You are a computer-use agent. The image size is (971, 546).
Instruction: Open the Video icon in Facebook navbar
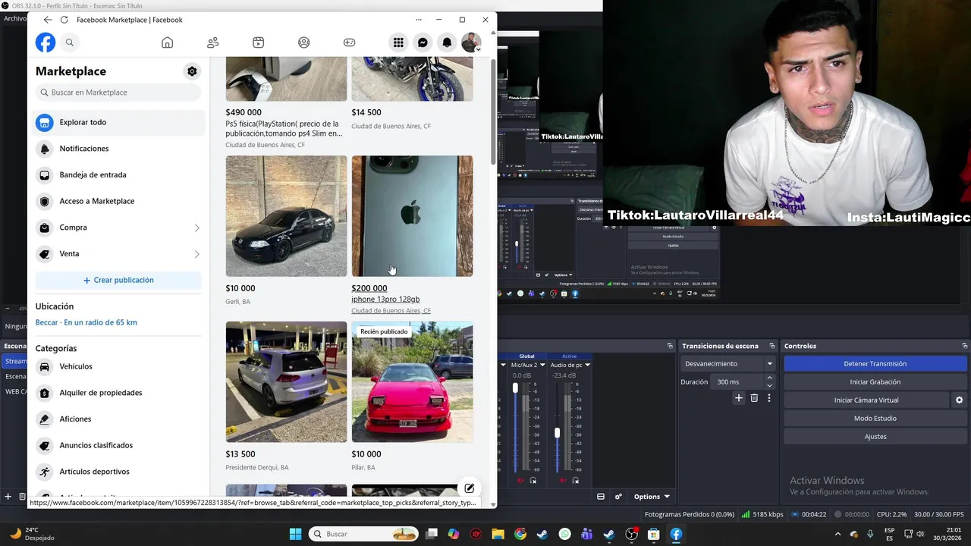point(259,42)
